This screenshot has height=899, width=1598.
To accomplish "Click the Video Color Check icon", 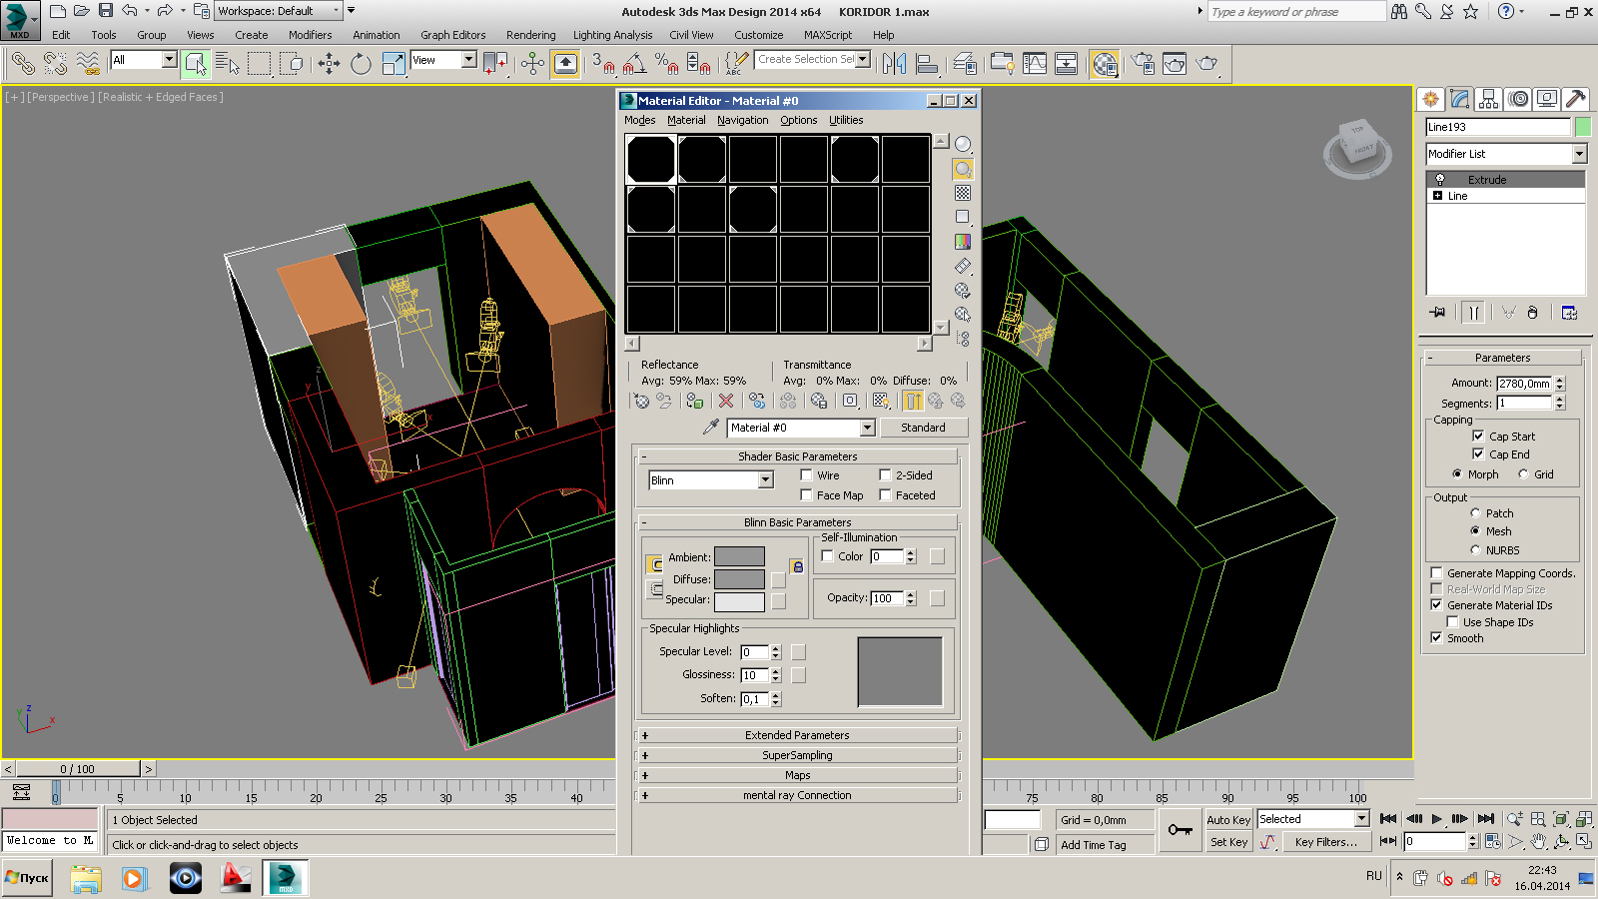I will pyautogui.click(x=963, y=241).
